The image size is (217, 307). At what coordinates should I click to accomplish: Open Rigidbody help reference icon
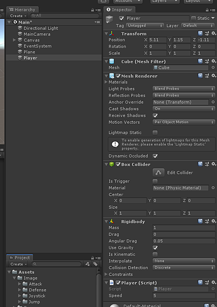(x=200, y=221)
